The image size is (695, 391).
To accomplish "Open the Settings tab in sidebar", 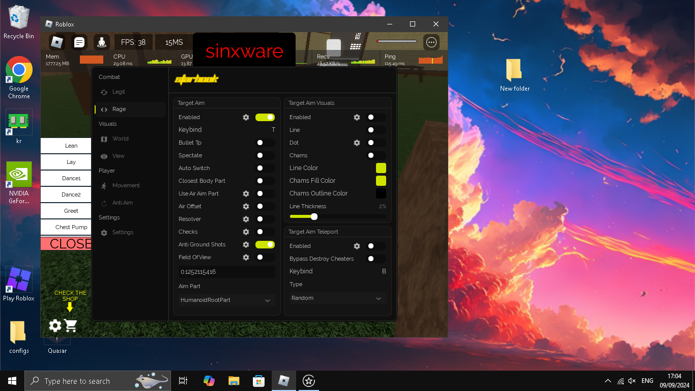I will pos(130,232).
